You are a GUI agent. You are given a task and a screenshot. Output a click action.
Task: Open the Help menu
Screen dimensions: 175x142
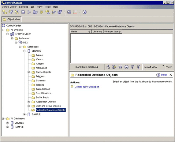[55, 7]
